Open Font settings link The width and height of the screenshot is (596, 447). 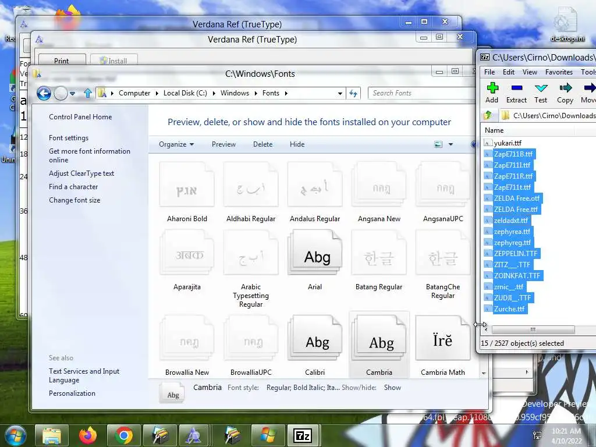[x=69, y=138]
